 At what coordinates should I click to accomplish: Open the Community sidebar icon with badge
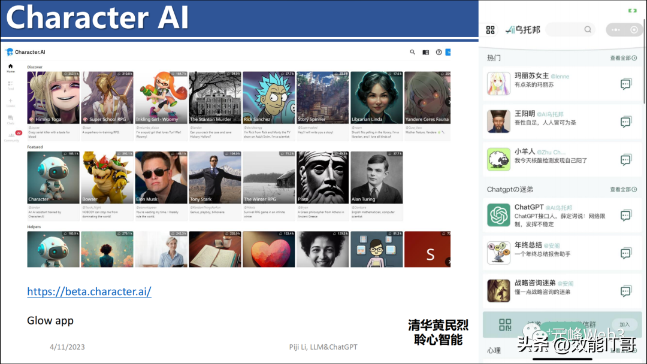pos(11,136)
